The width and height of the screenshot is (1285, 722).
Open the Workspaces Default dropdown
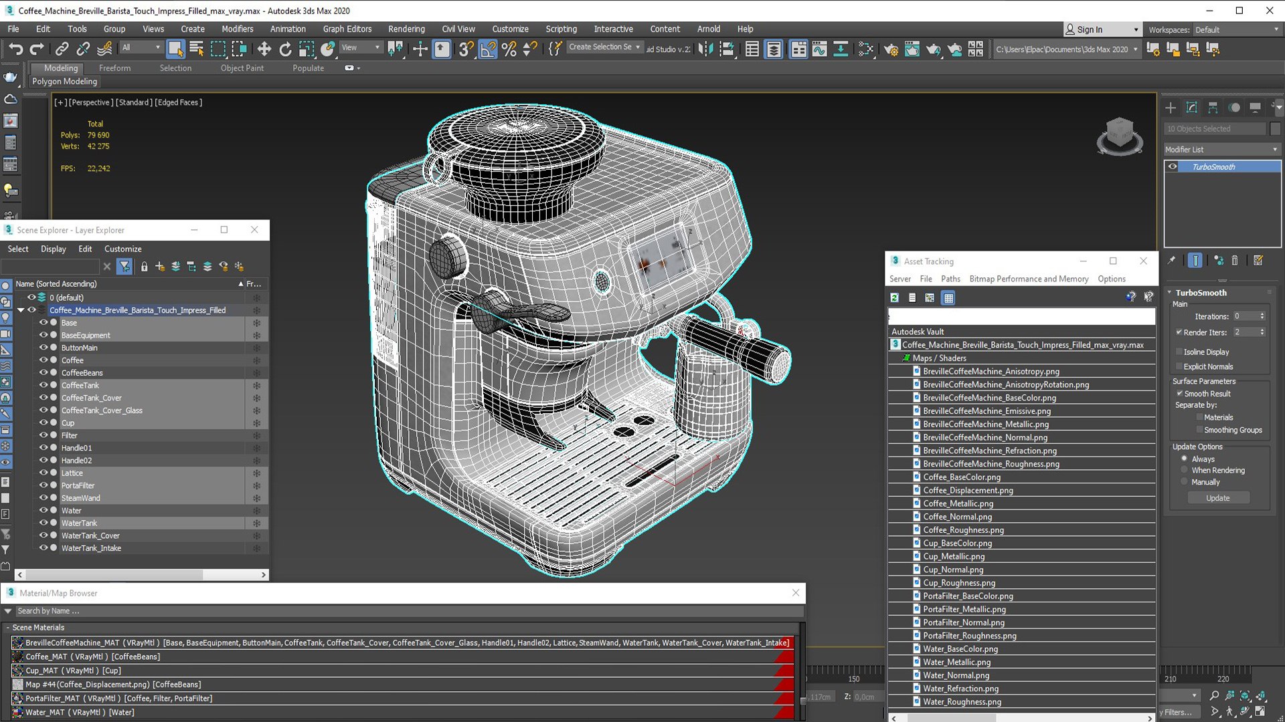click(1236, 29)
